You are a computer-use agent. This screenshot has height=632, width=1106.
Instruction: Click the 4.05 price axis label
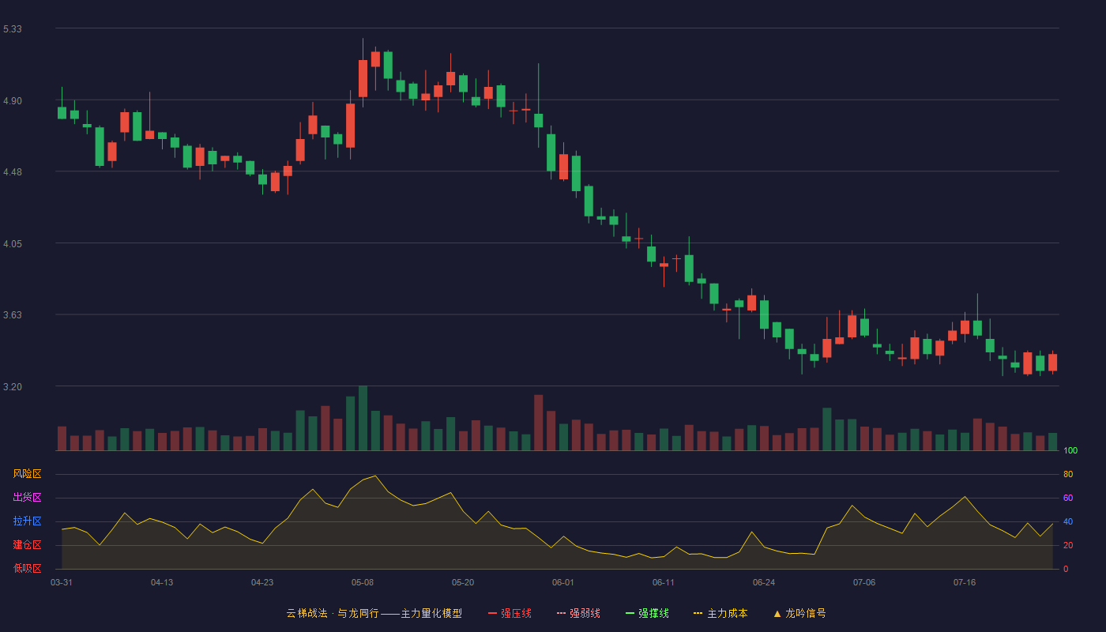[x=13, y=244]
